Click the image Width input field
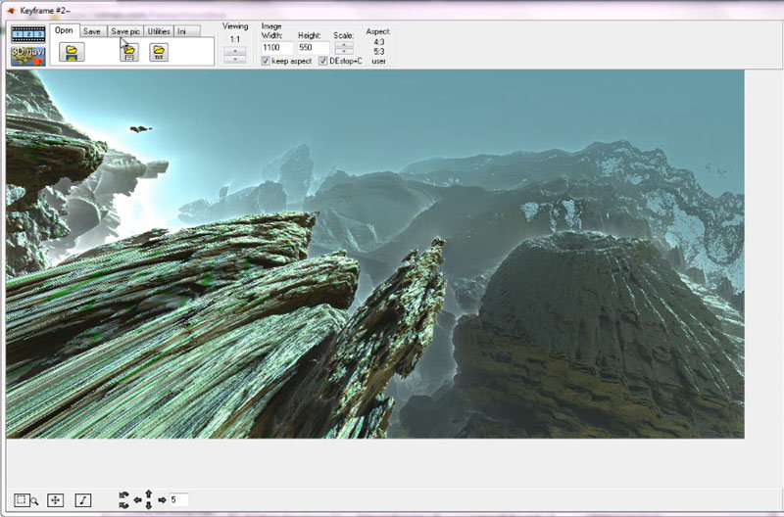This screenshot has width=784, height=517. point(275,48)
